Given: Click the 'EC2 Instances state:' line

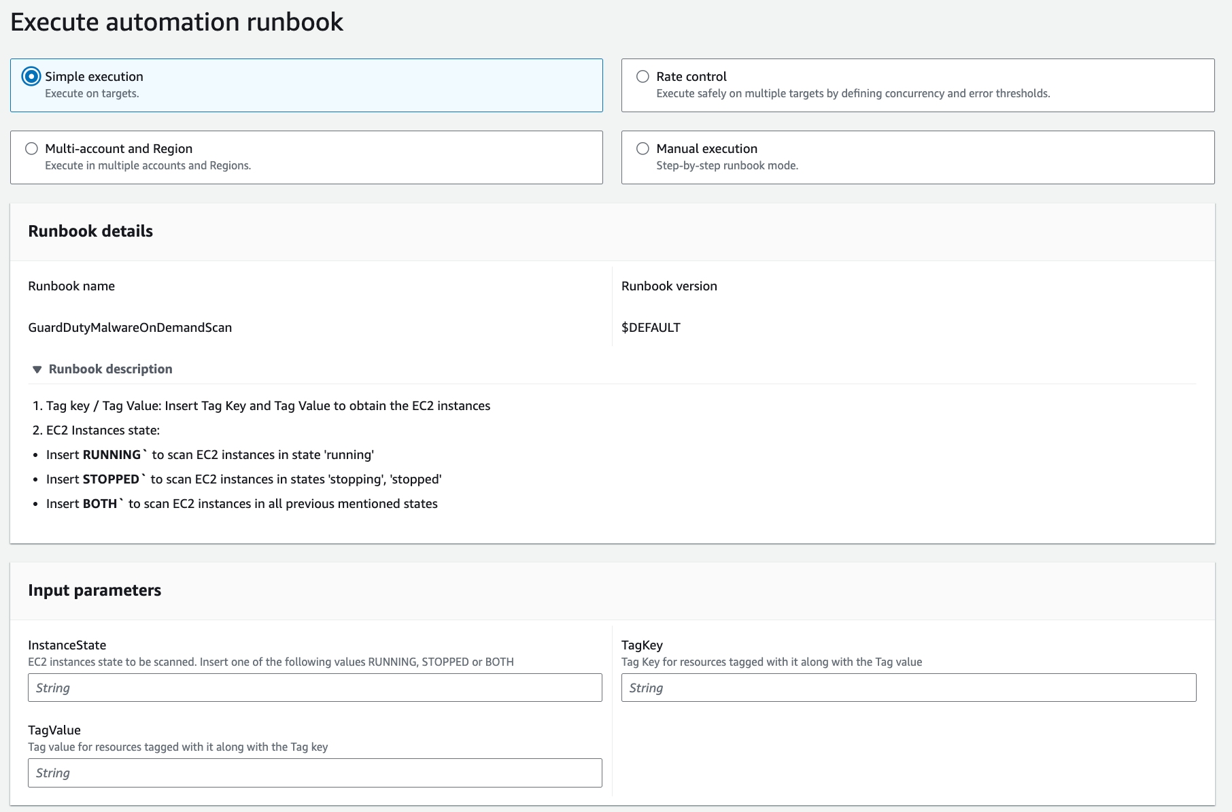Looking at the screenshot, I should 103,430.
